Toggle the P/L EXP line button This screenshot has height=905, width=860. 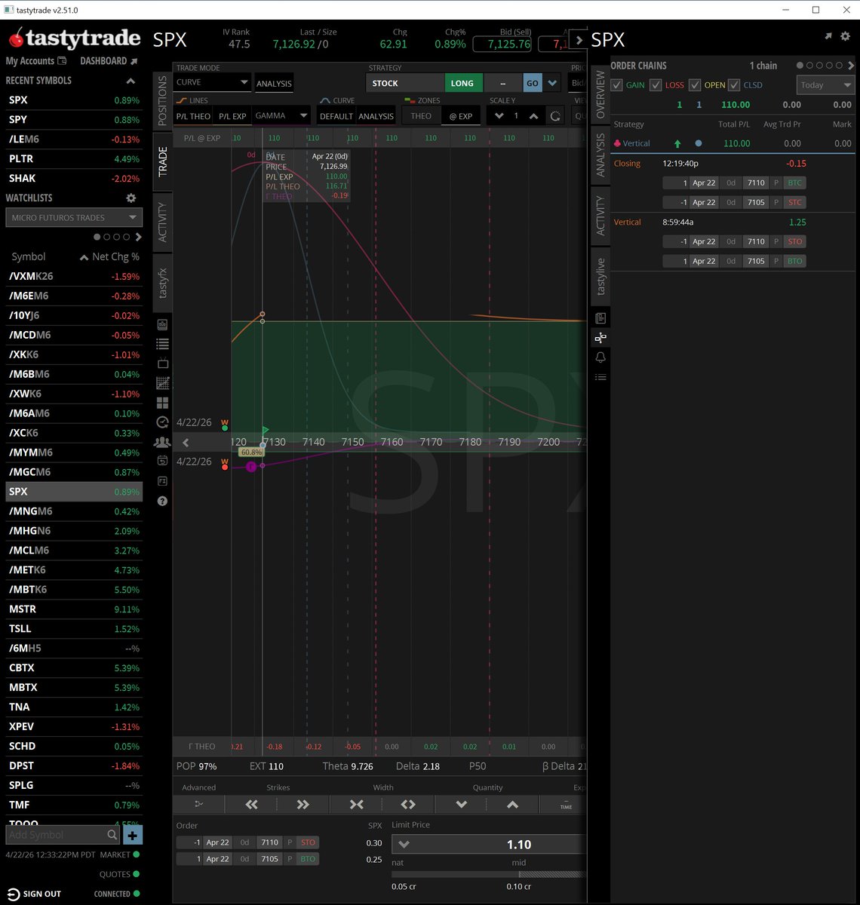click(x=232, y=116)
